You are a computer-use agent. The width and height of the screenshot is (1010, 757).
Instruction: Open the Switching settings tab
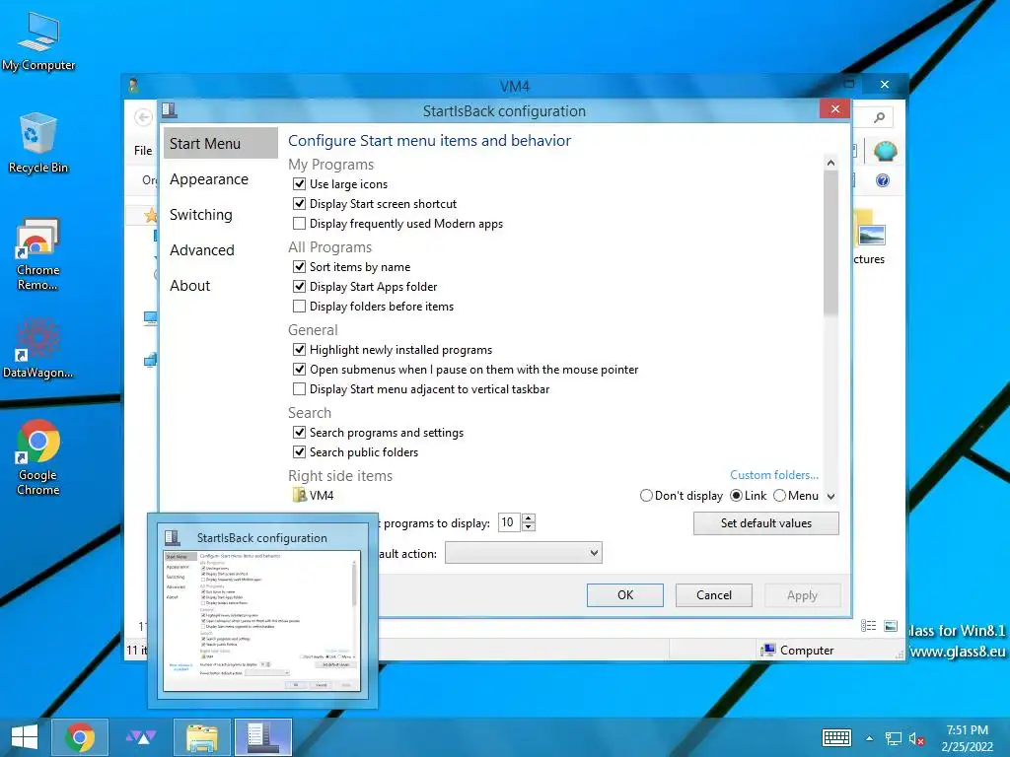pos(220,214)
